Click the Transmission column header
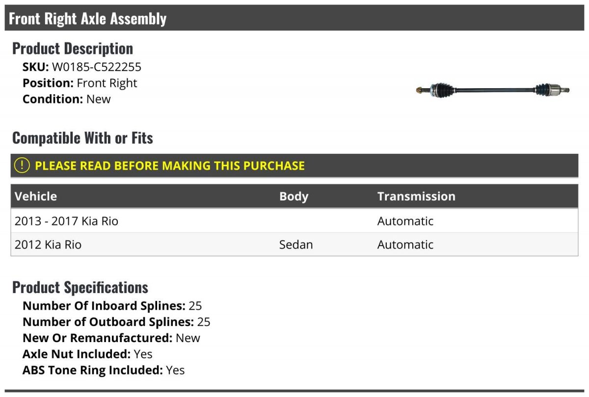The width and height of the screenshot is (589, 397). point(416,197)
